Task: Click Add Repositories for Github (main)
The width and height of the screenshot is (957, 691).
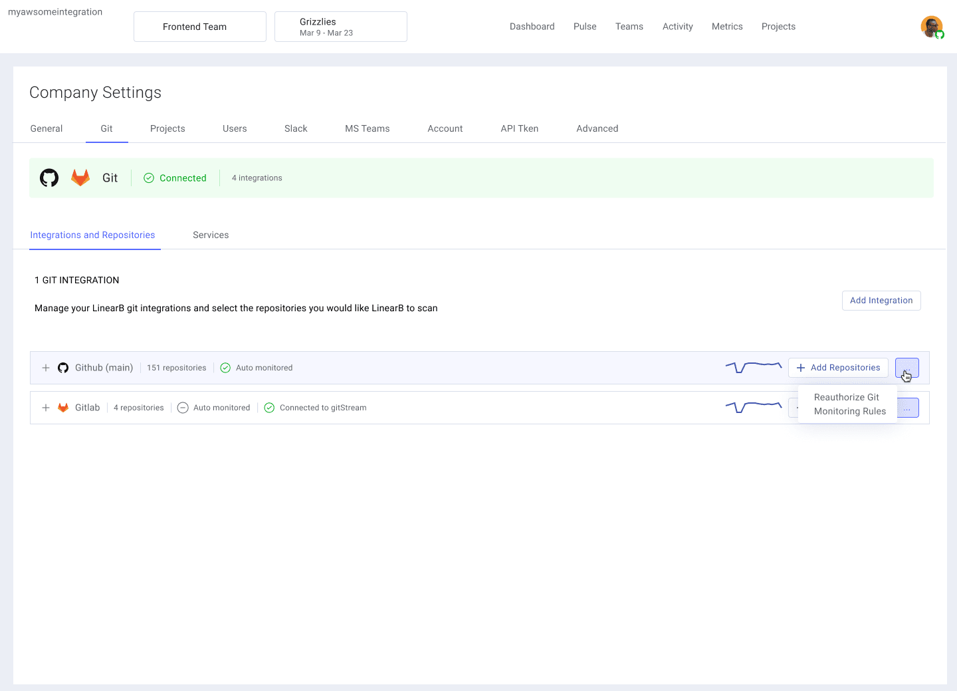Action: point(838,368)
